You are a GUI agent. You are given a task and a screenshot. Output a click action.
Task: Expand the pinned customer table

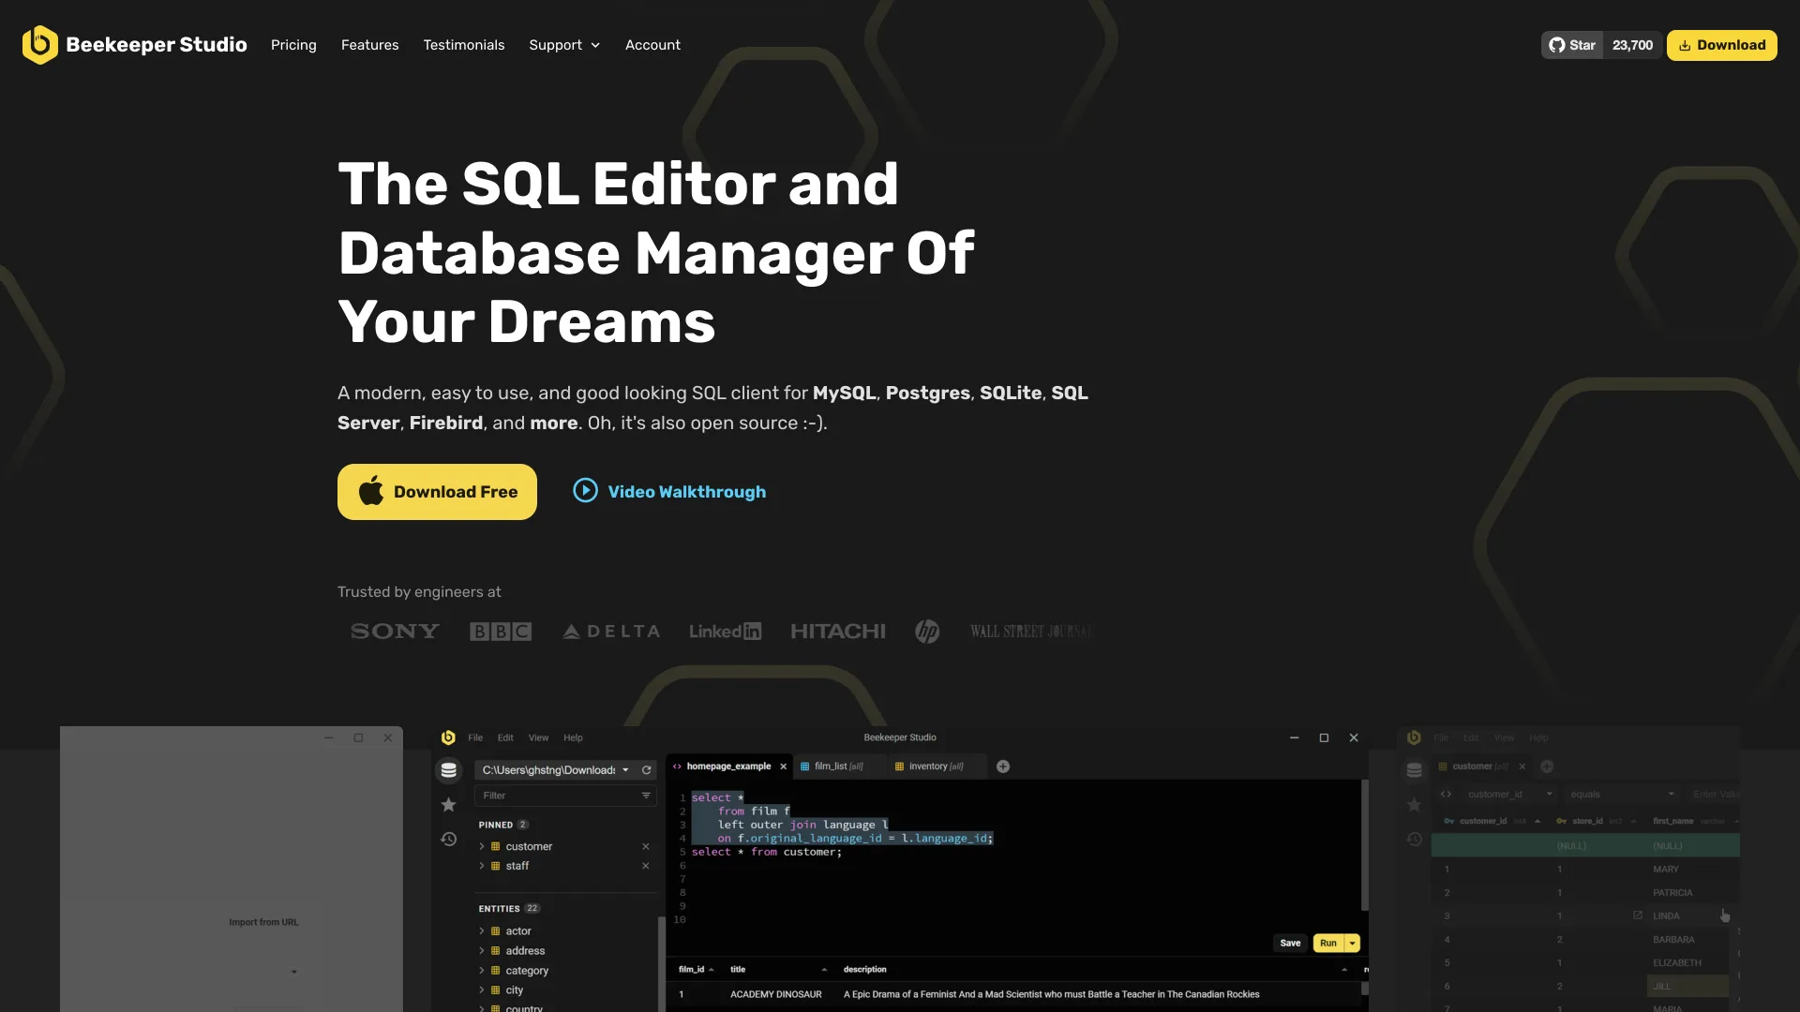point(482,846)
